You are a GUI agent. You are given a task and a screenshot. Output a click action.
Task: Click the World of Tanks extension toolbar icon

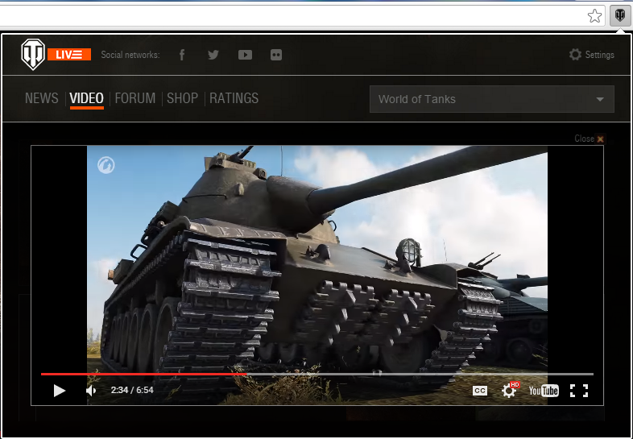(619, 16)
